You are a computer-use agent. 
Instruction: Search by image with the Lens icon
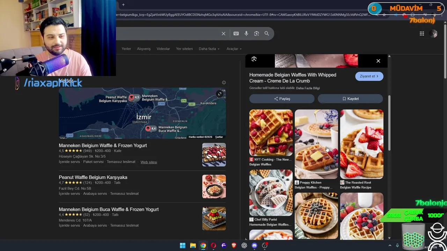(x=257, y=33)
